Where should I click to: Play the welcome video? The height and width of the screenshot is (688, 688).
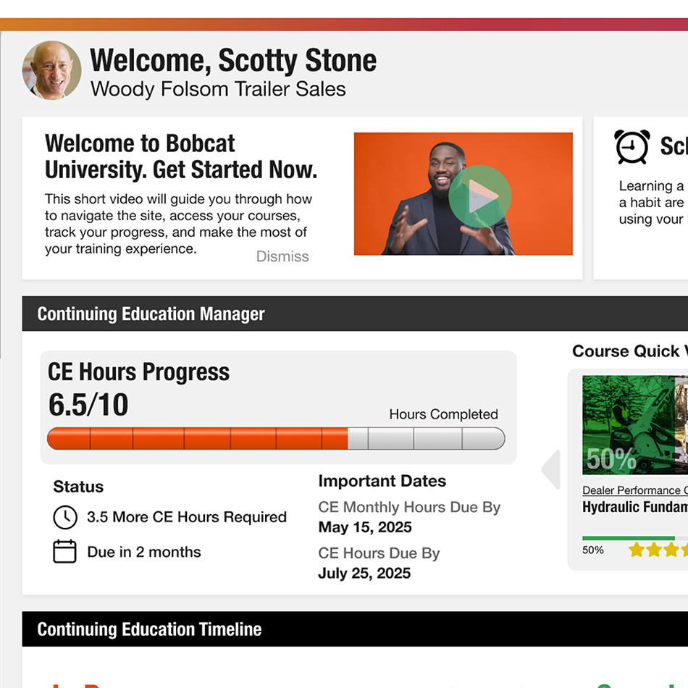[x=479, y=196]
